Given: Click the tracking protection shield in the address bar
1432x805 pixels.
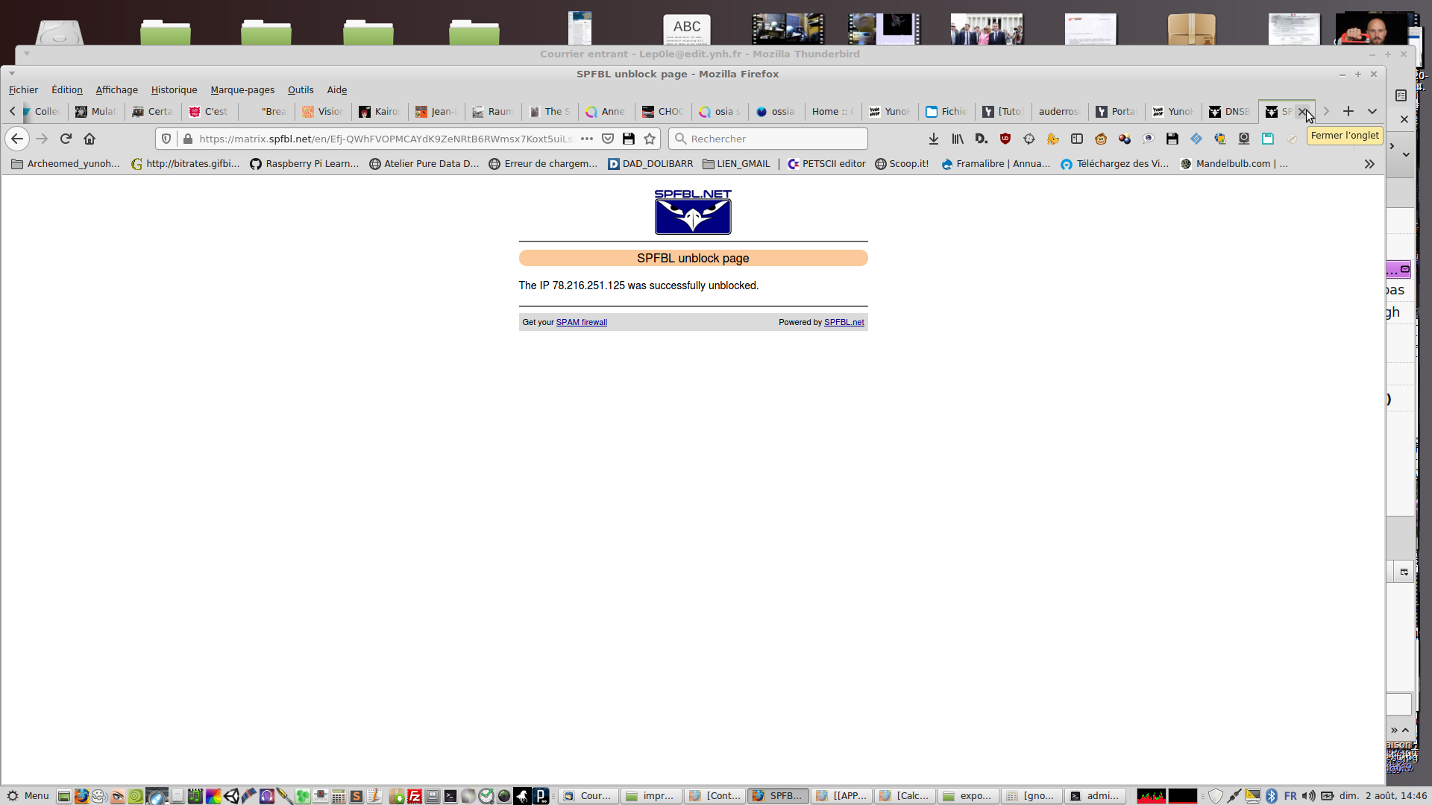Looking at the screenshot, I should tap(166, 139).
